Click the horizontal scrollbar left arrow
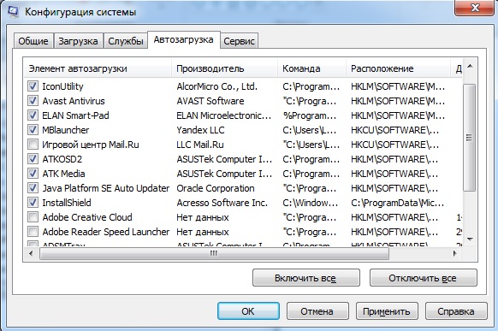This screenshot has height=331, width=498. point(31,253)
